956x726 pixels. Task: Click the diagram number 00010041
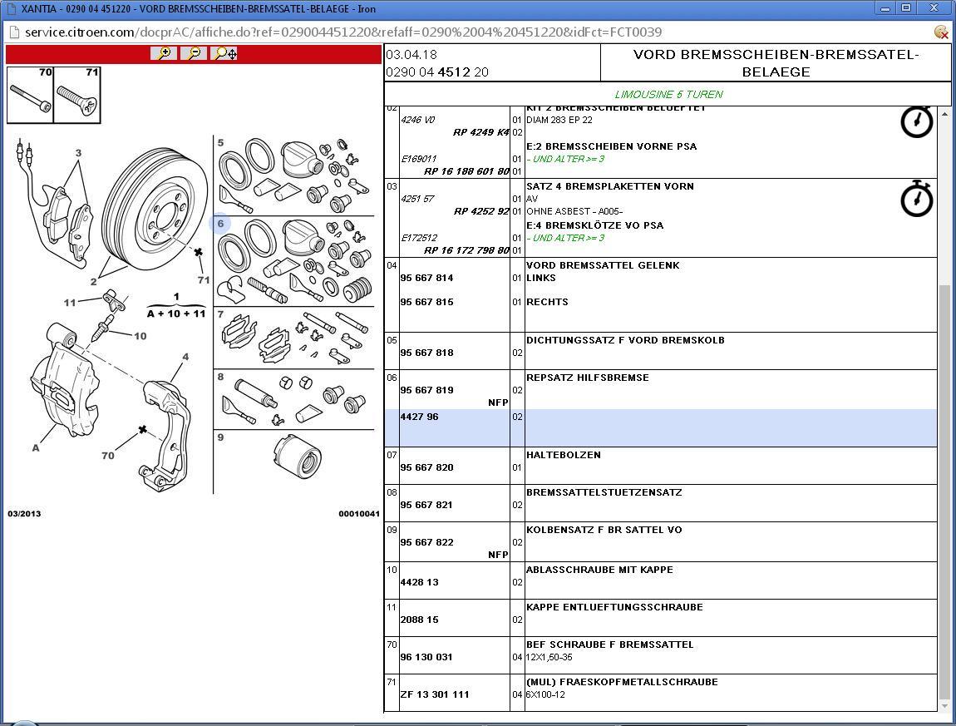point(359,514)
